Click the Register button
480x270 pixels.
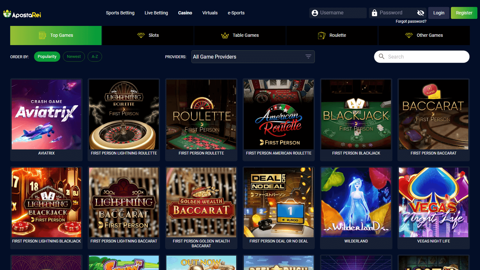click(x=464, y=13)
